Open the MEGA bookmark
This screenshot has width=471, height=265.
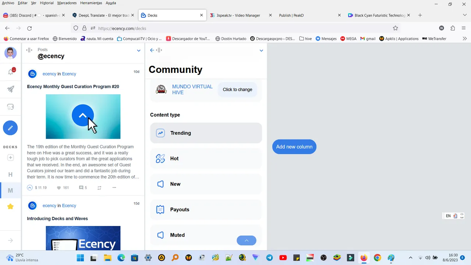tap(348, 39)
